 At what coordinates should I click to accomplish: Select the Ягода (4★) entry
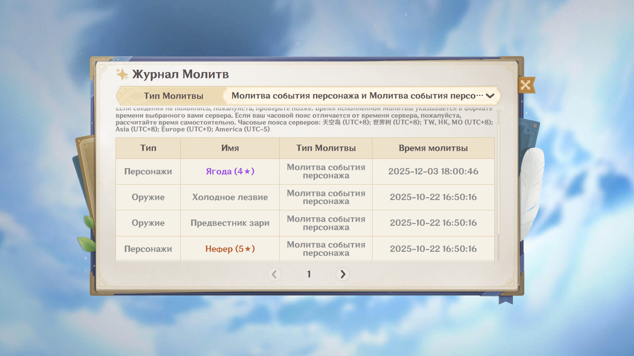click(230, 171)
